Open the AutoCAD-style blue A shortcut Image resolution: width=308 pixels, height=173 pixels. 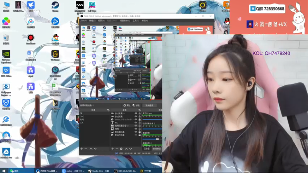pyautogui.click(x=6, y=153)
